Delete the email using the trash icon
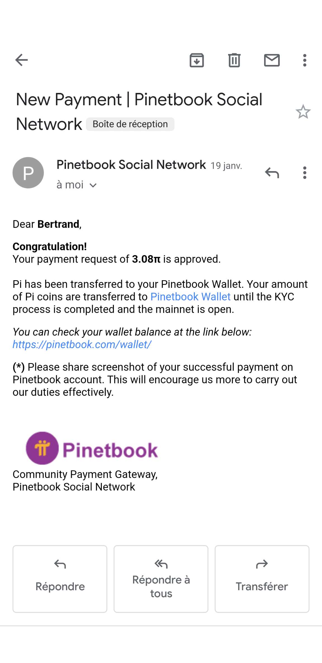 pyautogui.click(x=234, y=60)
